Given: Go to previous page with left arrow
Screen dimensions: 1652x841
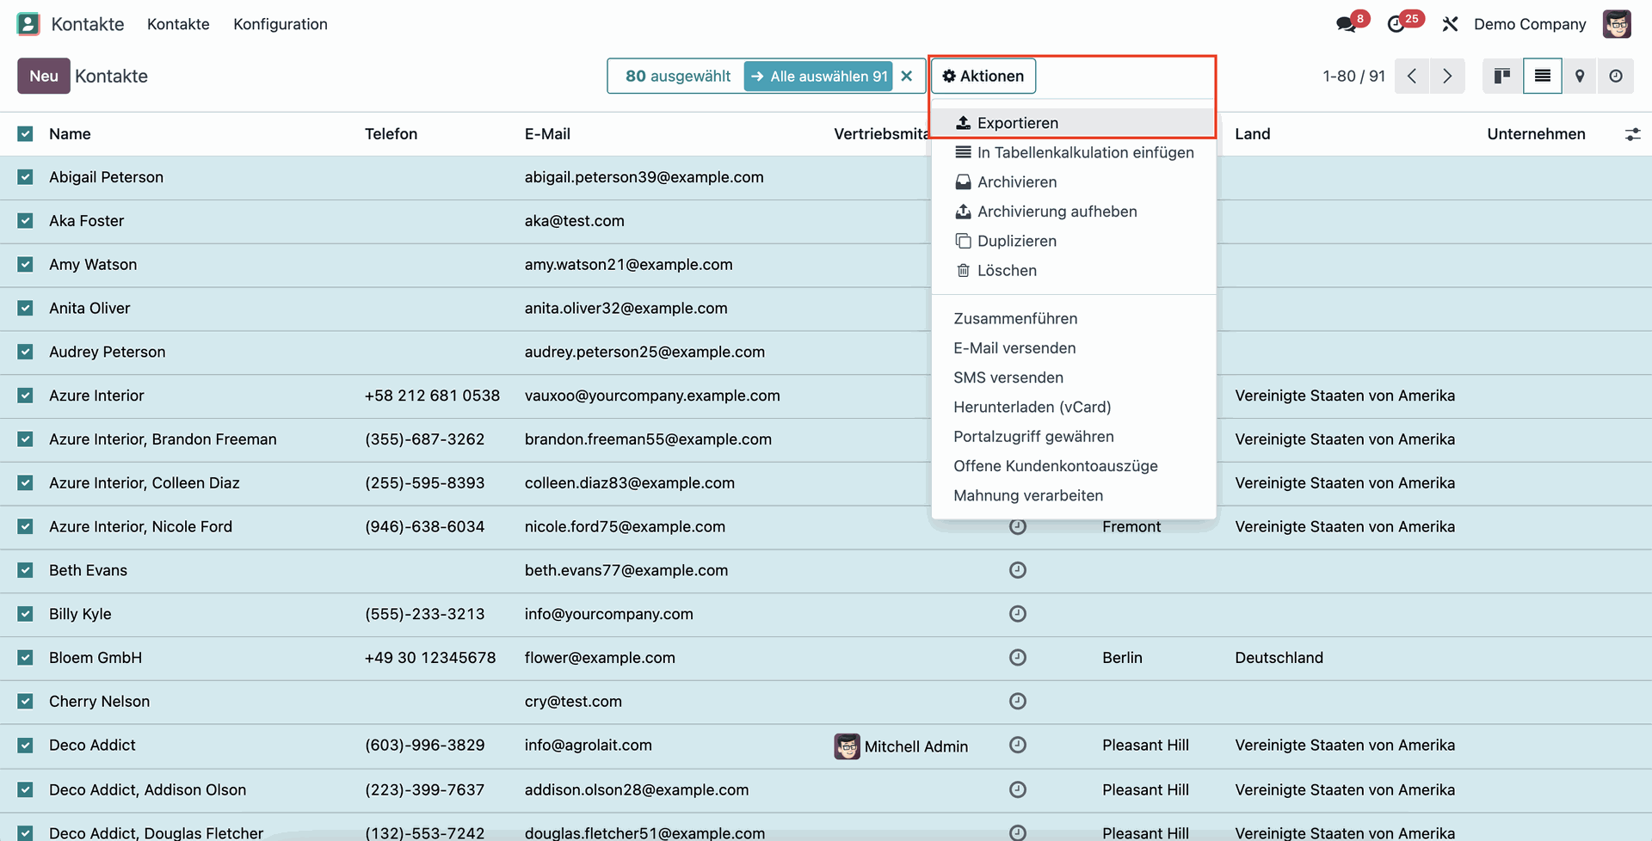Looking at the screenshot, I should (1411, 76).
